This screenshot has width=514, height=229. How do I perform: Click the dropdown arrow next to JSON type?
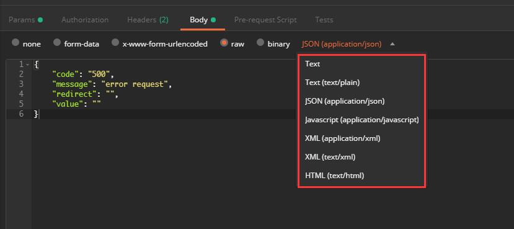coord(392,44)
